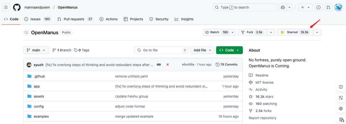Open the pull requests icon in header
This screenshot has height=124, width=346.
point(328,7)
